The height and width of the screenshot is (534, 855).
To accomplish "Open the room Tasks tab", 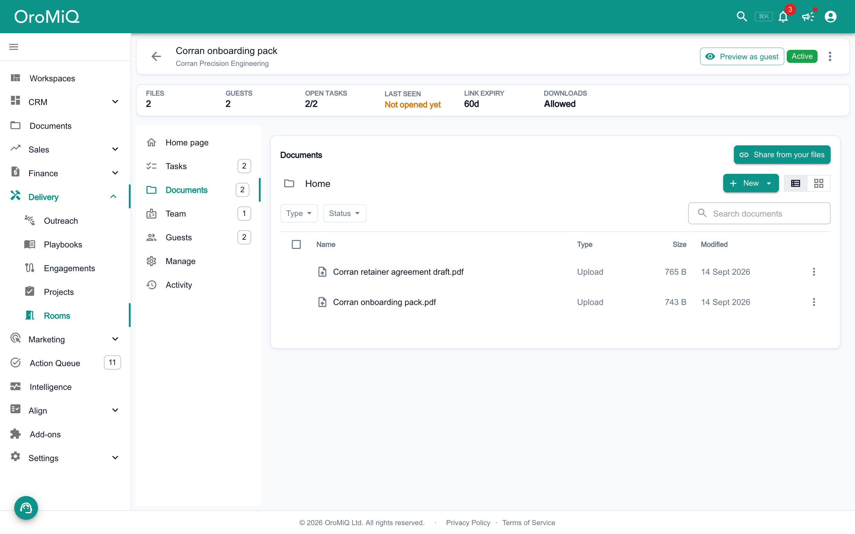I will 198,166.
